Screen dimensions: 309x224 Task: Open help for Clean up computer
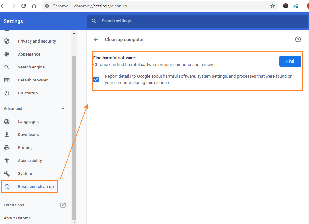[298, 39]
